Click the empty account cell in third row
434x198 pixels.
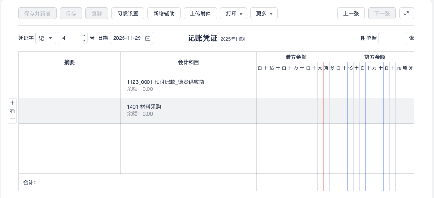pyautogui.click(x=188, y=136)
